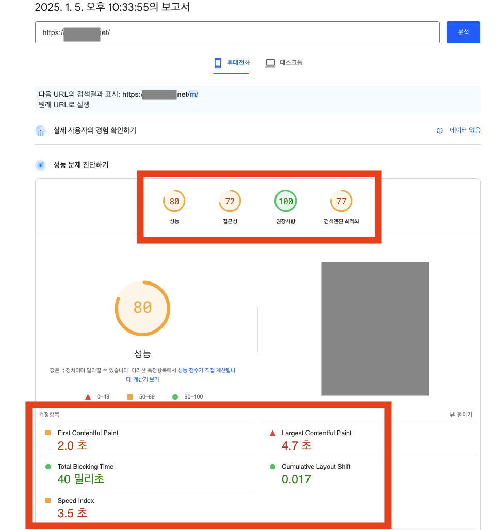Screen dimensions: 503x530
Task: Select the 권장사항 score gauge showing 100
Action: pyautogui.click(x=285, y=201)
